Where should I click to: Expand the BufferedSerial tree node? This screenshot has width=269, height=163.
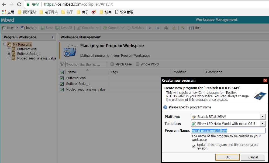9,49
